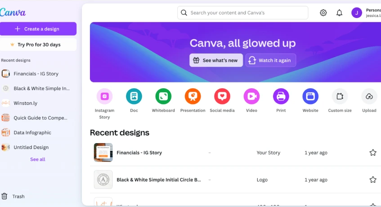Star the Black & White Logo design
This screenshot has height=207, width=381.
click(373, 180)
